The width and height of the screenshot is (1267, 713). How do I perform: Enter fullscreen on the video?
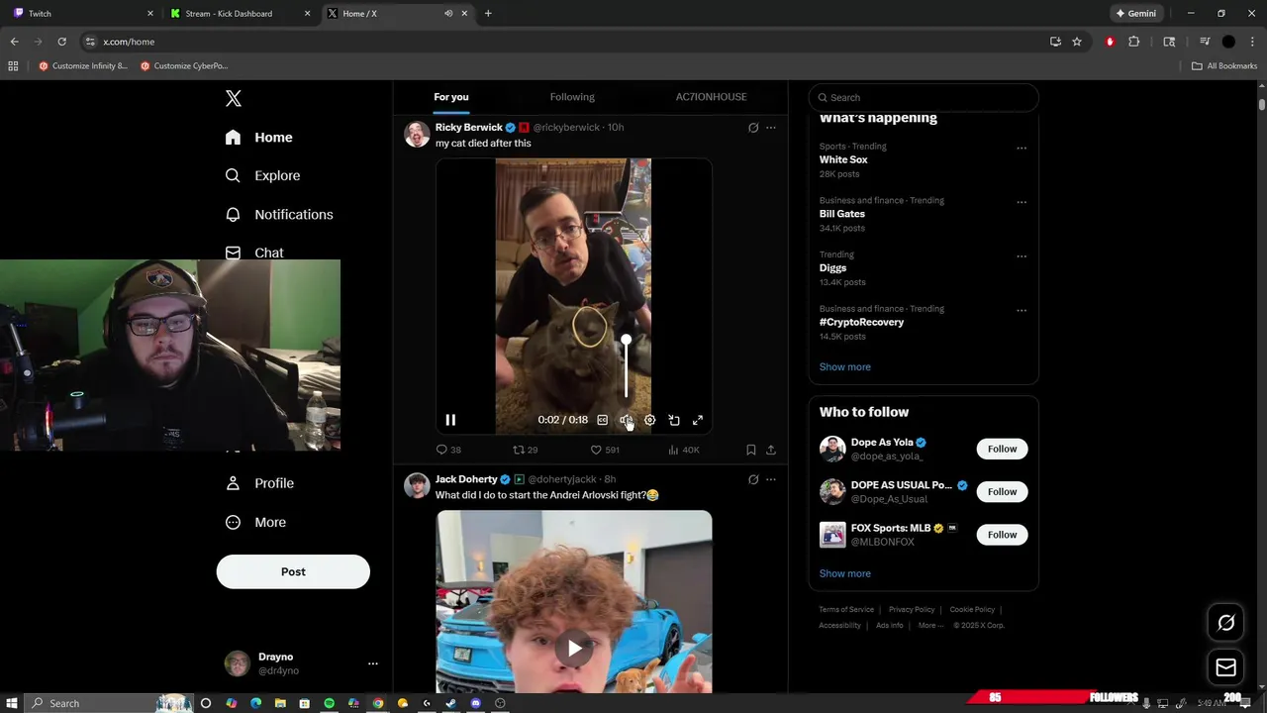(698, 420)
